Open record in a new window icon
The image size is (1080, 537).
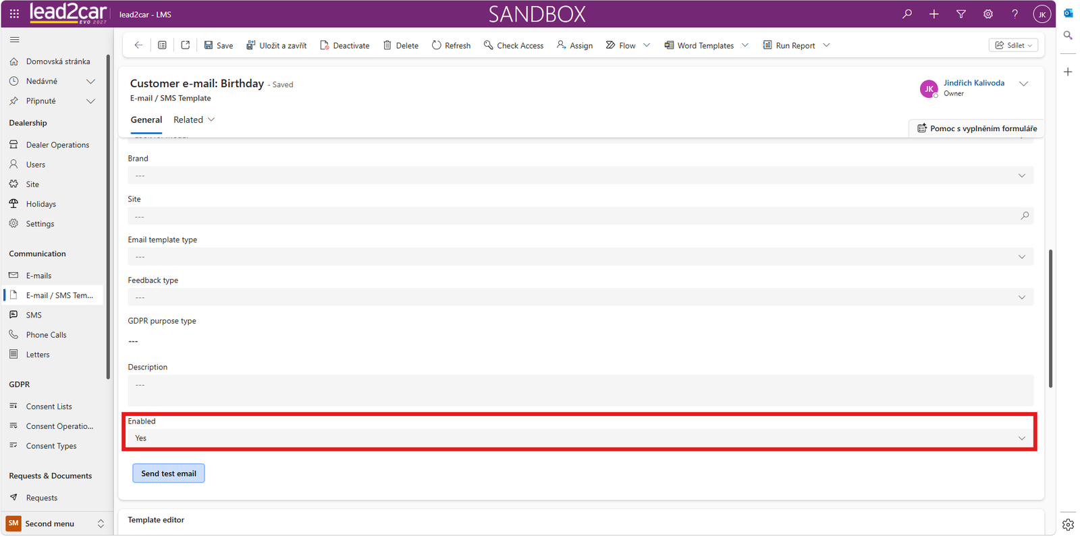pyautogui.click(x=186, y=45)
